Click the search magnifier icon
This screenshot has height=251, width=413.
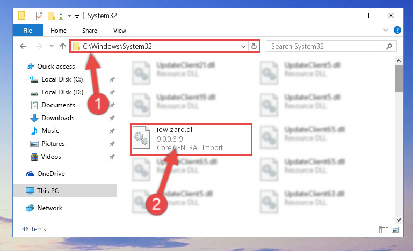389,46
